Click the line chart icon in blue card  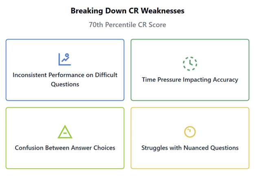click(x=65, y=59)
